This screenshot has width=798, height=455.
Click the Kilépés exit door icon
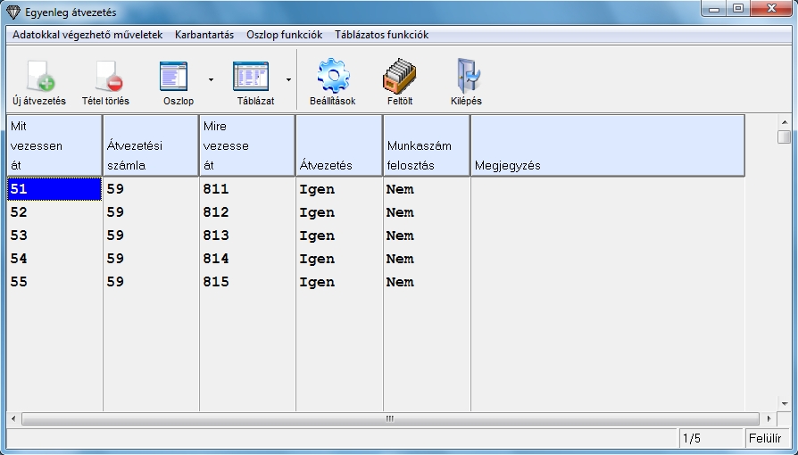pos(466,78)
